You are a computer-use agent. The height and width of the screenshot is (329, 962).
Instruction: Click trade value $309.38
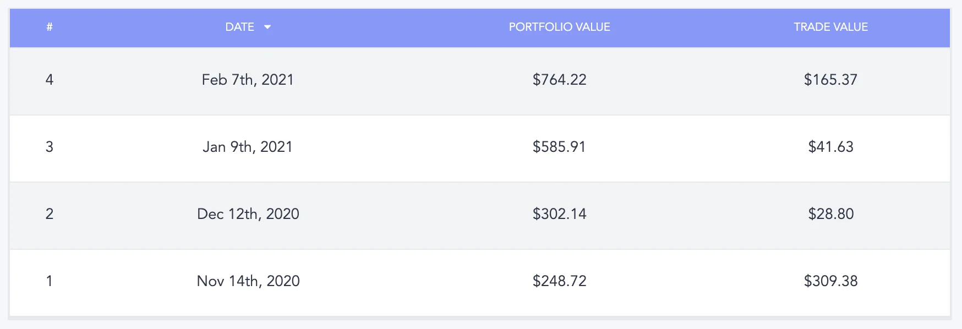pos(830,281)
